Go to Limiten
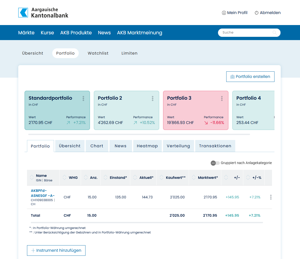The image size is (300, 259). pyautogui.click(x=129, y=53)
